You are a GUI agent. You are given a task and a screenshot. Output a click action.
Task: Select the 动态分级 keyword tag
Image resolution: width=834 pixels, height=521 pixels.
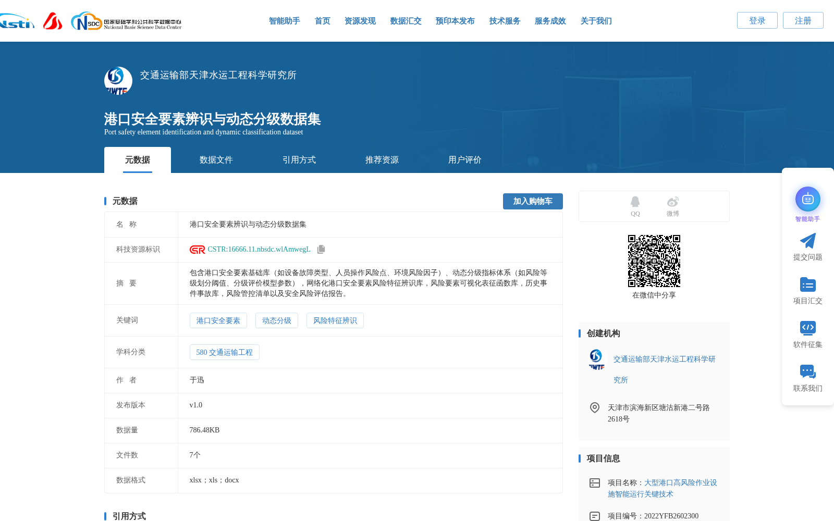[x=277, y=320]
